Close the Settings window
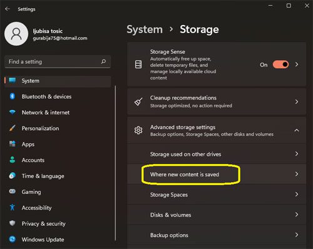Image resolution: width=313 pixels, height=249 pixels. (307, 6)
